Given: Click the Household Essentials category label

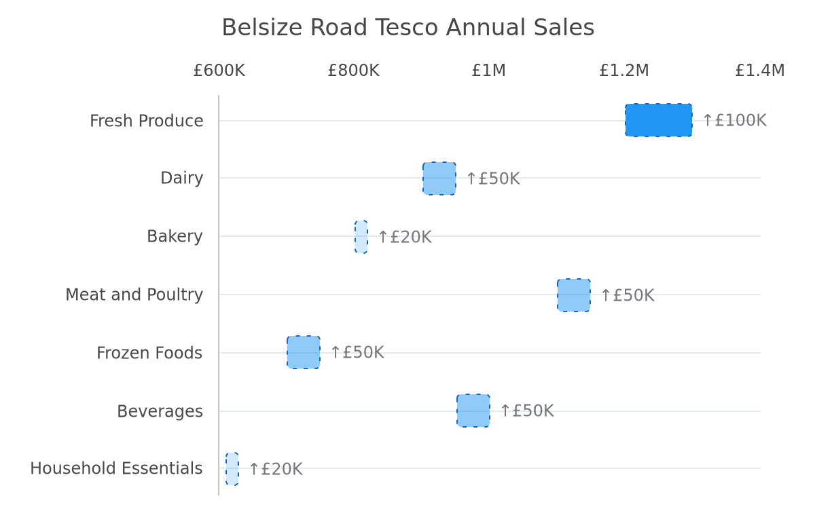Looking at the screenshot, I should (x=116, y=469).
